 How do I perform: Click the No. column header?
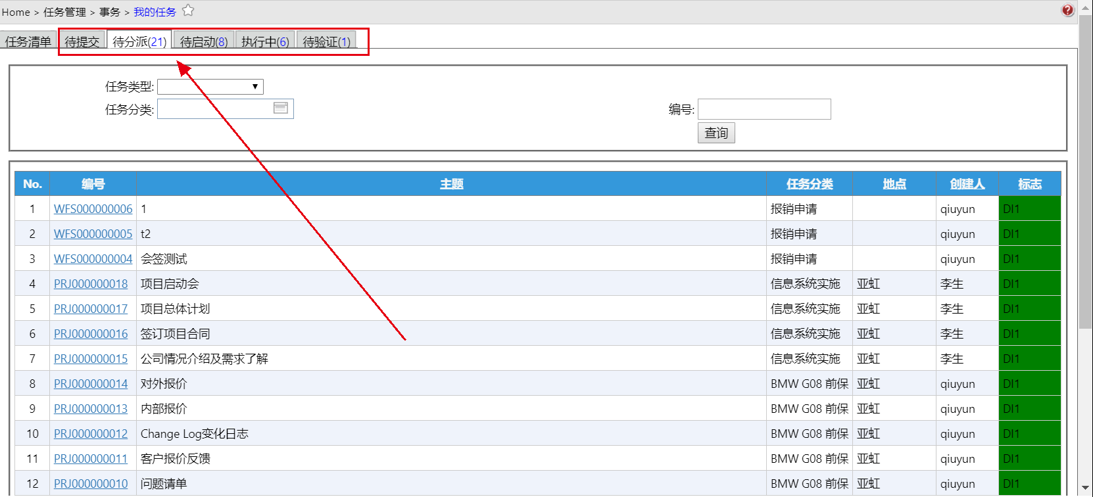[x=32, y=184]
